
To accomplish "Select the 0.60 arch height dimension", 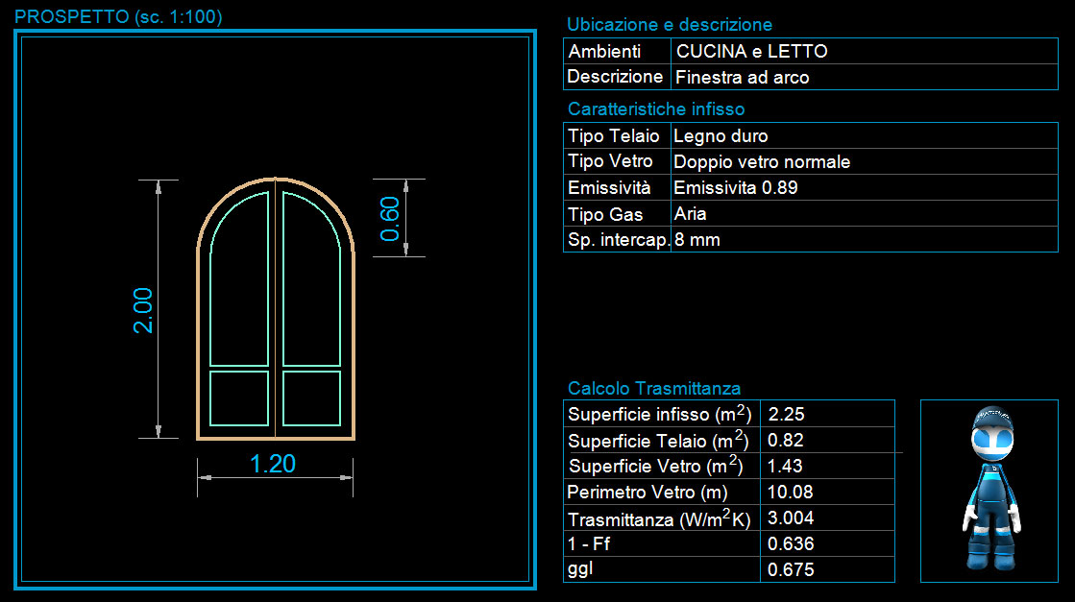I will pos(389,219).
